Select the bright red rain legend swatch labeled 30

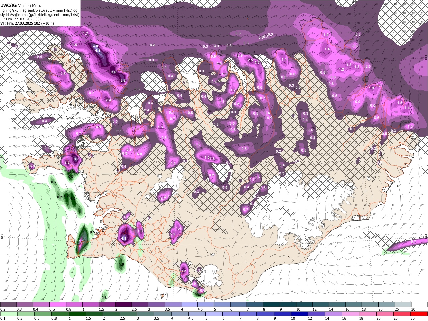tap(419, 314)
